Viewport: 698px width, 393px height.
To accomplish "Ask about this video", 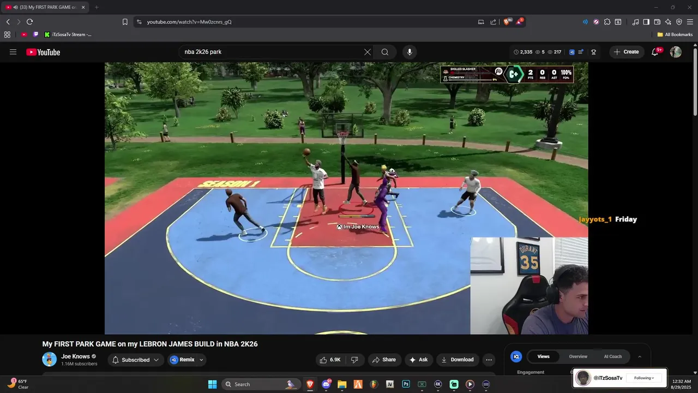I will [419, 360].
